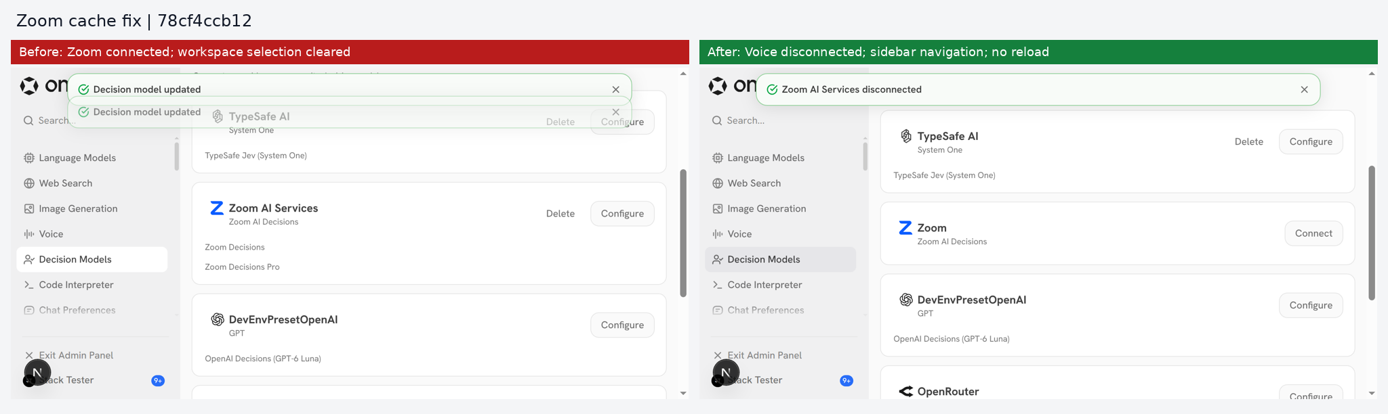Click OpenAI logo on After DevEnvPresetOpenAI card
The width and height of the screenshot is (1388, 414).
(x=906, y=300)
